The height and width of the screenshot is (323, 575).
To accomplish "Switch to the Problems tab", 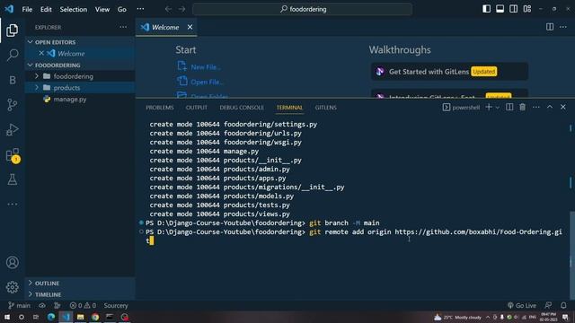I will [x=160, y=108].
